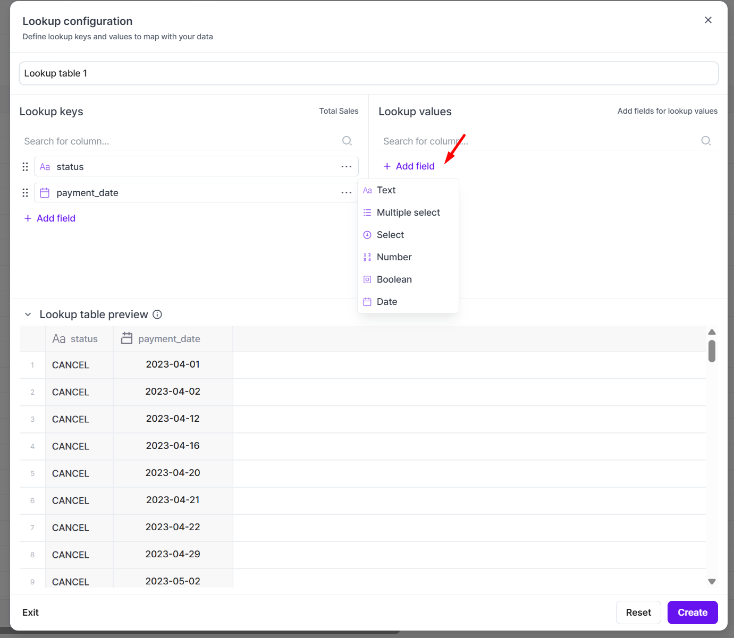Choose Number field type from dropdown
734x638 pixels.
click(394, 257)
